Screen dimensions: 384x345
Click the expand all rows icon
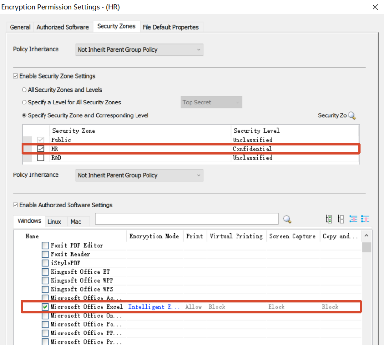point(353,219)
